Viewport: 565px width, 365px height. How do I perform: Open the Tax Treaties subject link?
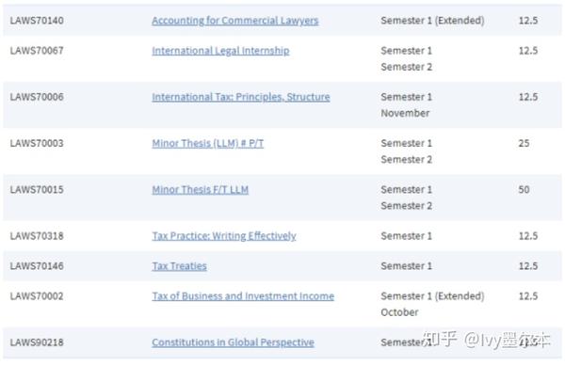pos(179,266)
